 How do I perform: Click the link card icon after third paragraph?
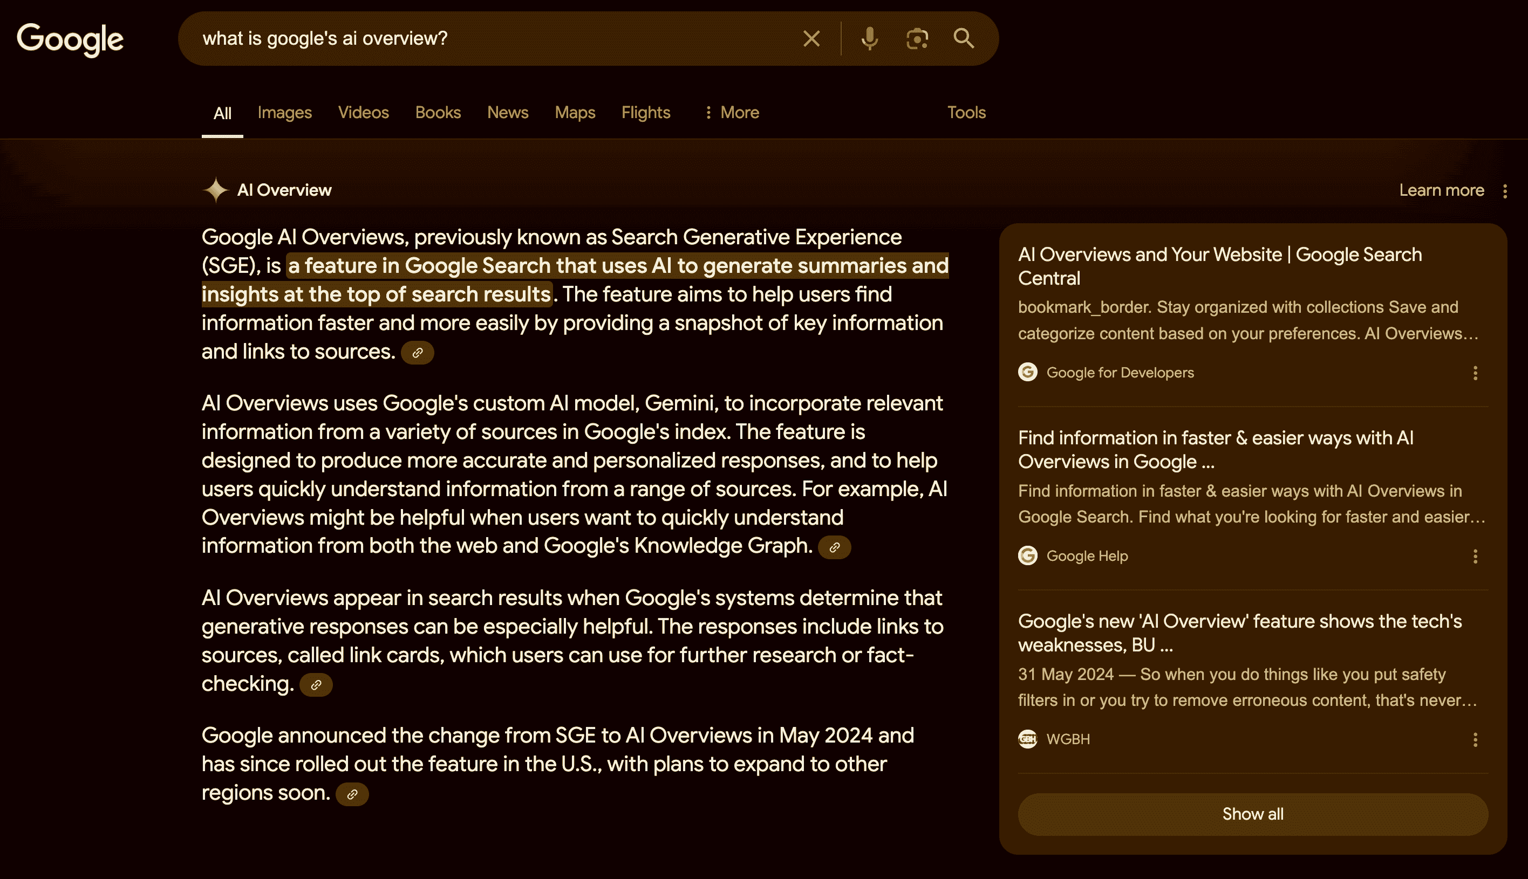[x=316, y=686]
